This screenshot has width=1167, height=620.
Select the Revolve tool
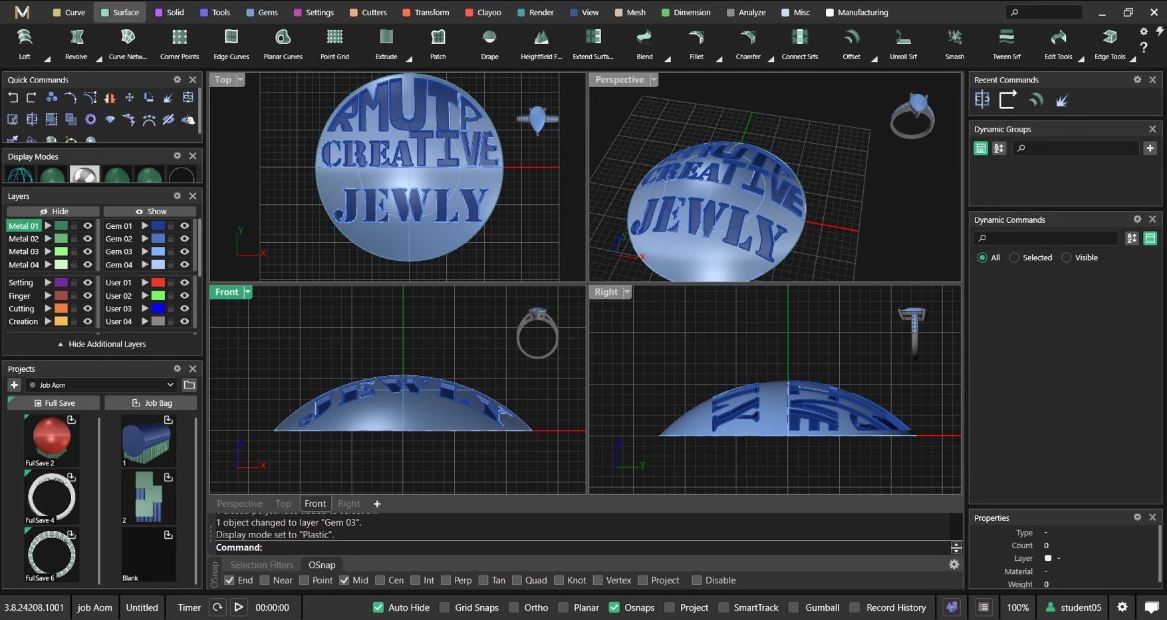[76, 44]
